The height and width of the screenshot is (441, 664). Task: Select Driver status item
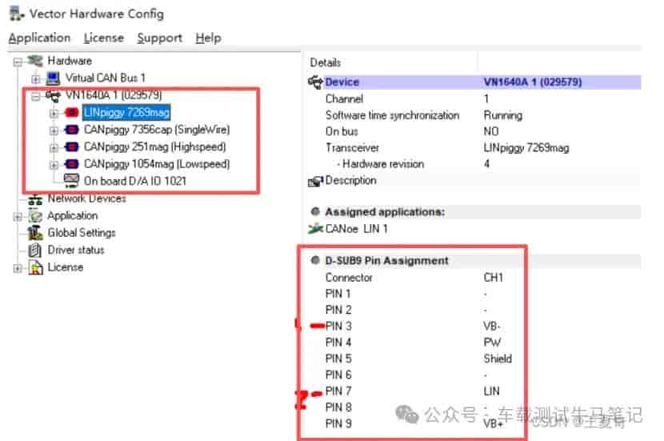point(76,250)
